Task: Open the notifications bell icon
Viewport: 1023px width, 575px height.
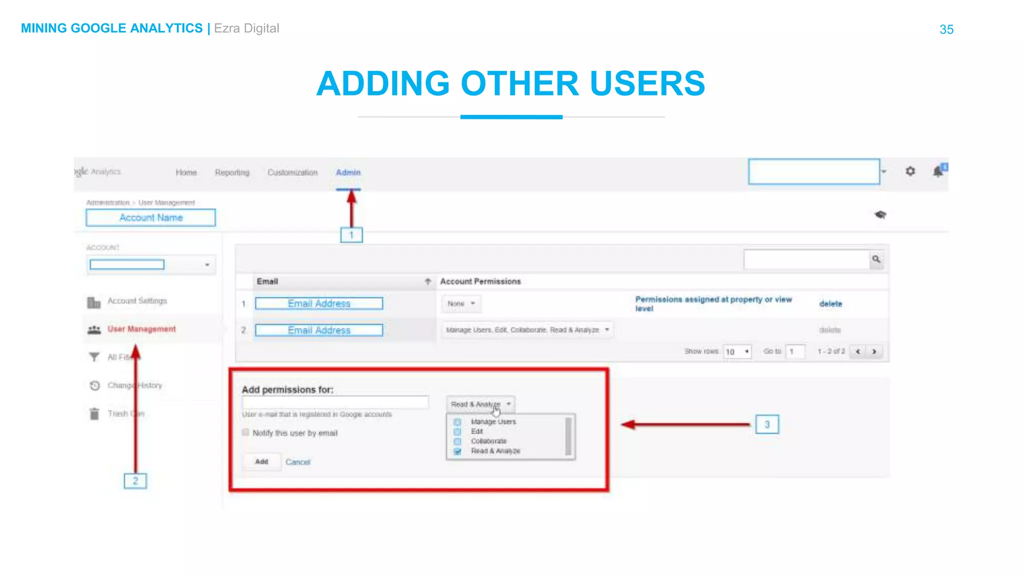Action: tap(939, 171)
